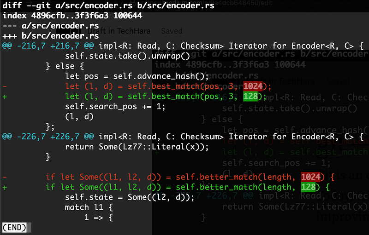
Task: Click the red highlighted 1024 in better_match
Action: 310,177
